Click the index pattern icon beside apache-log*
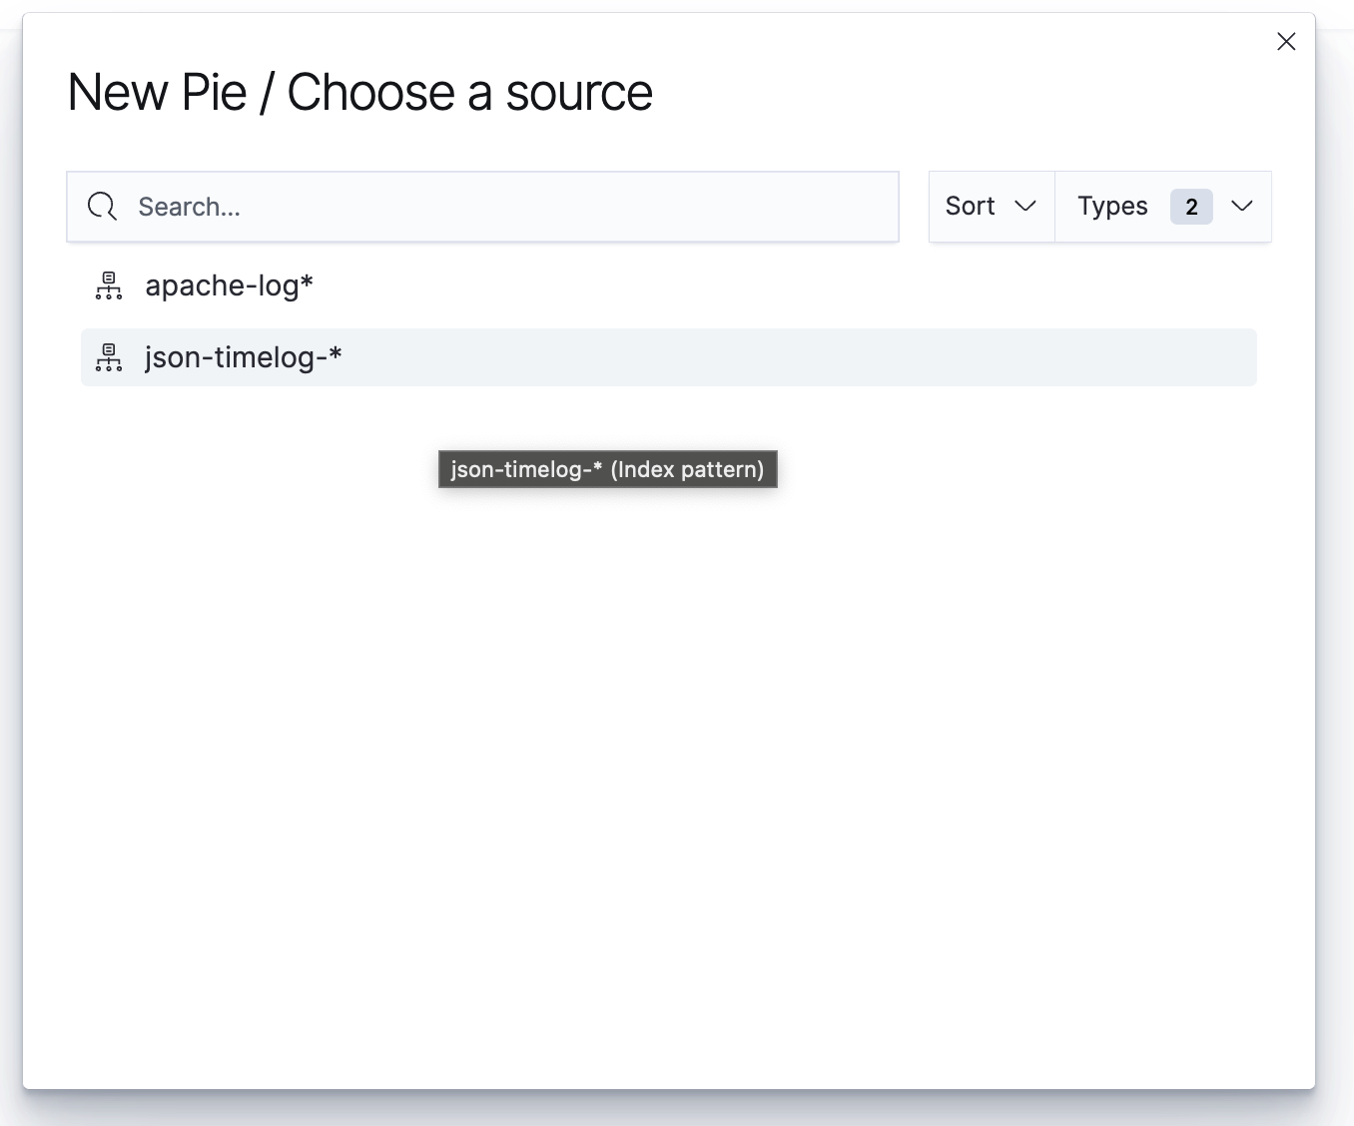 (x=109, y=286)
